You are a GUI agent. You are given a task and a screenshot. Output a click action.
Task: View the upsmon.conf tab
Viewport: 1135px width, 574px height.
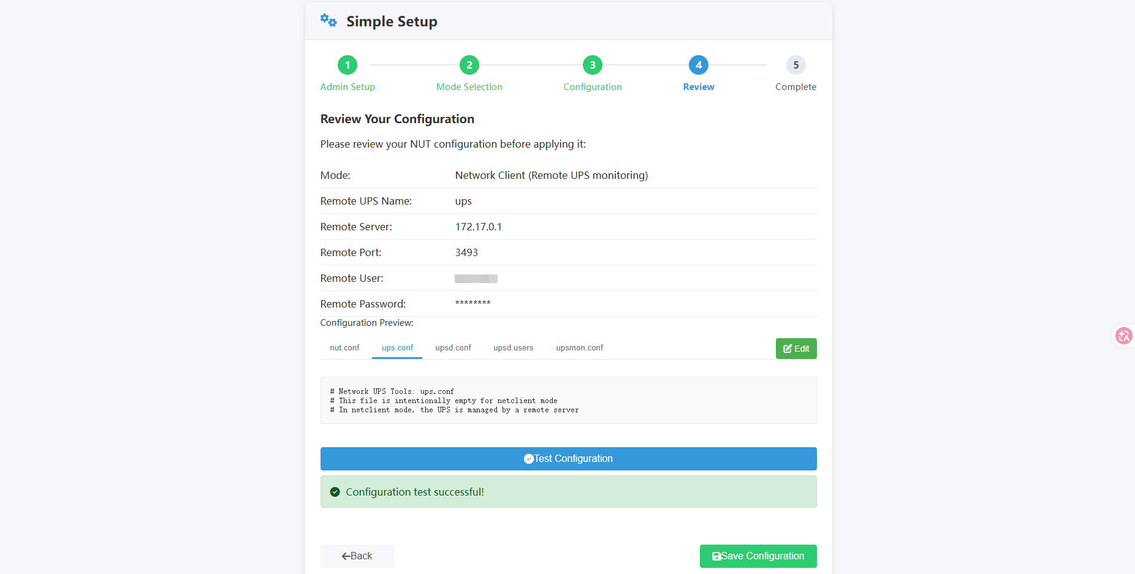coord(579,348)
